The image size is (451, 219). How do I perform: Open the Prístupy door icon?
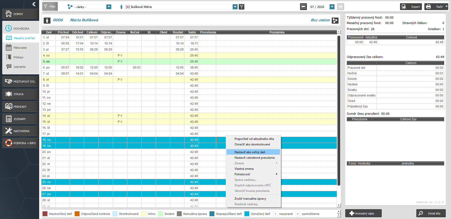click(9, 57)
